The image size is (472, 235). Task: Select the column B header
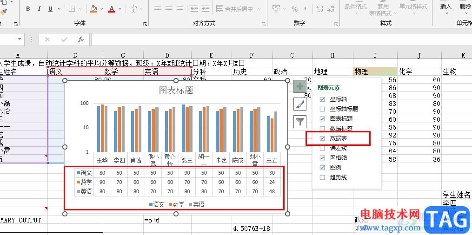(x=75, y=55)
